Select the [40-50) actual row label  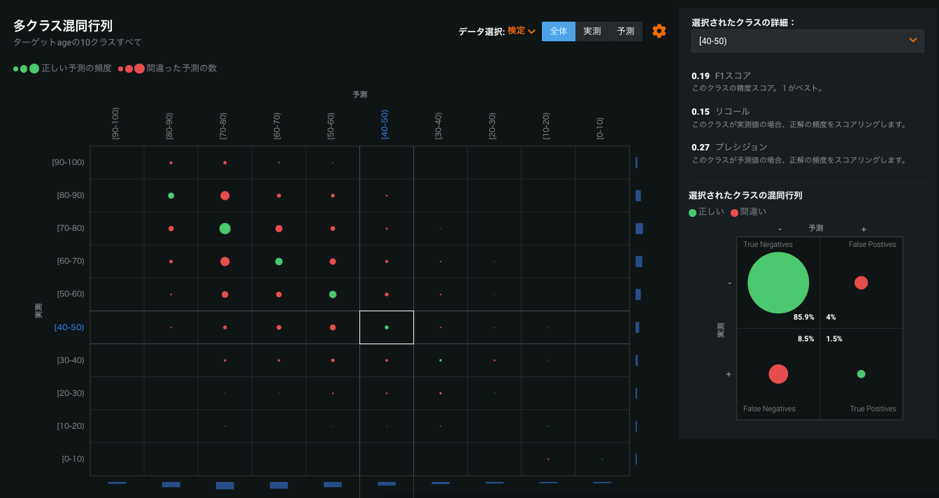69,327
